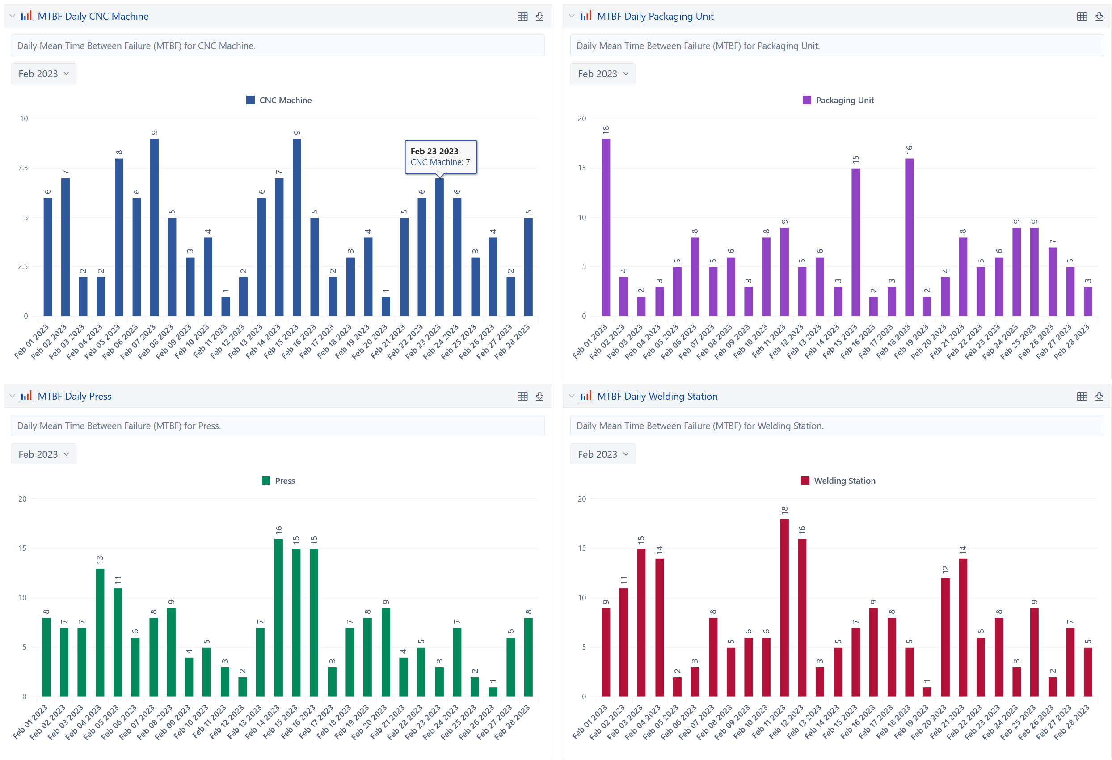Collapse the MTBF Daily Press panel
This screenshot has width=1112, height=760.
click(13, 396)
